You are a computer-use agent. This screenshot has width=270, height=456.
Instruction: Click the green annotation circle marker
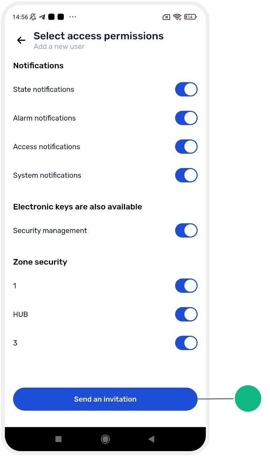248,398
